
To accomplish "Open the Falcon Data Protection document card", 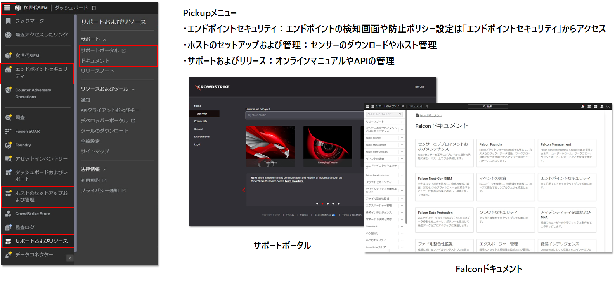I will 444,219.
